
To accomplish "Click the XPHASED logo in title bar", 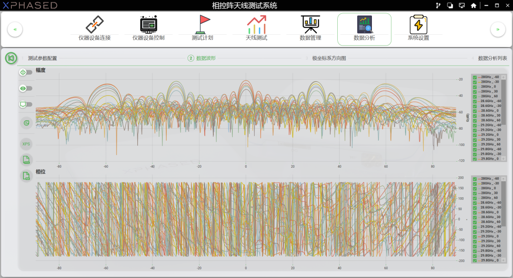I will (30, 5).
